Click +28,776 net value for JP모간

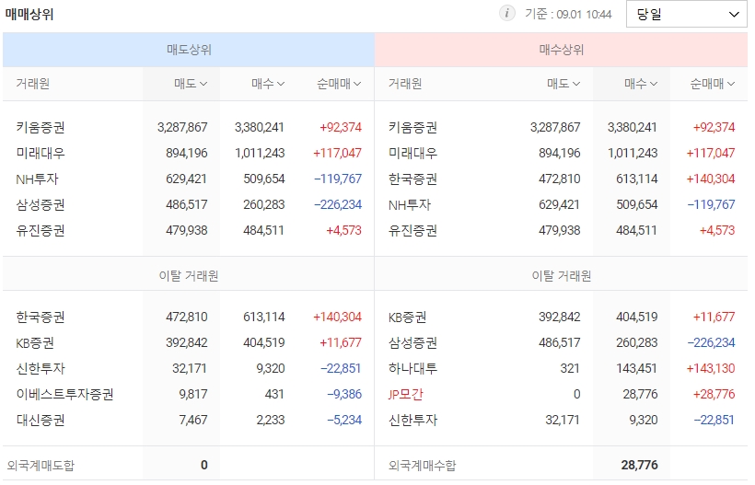pyautogui.click(x=714, y=395)
